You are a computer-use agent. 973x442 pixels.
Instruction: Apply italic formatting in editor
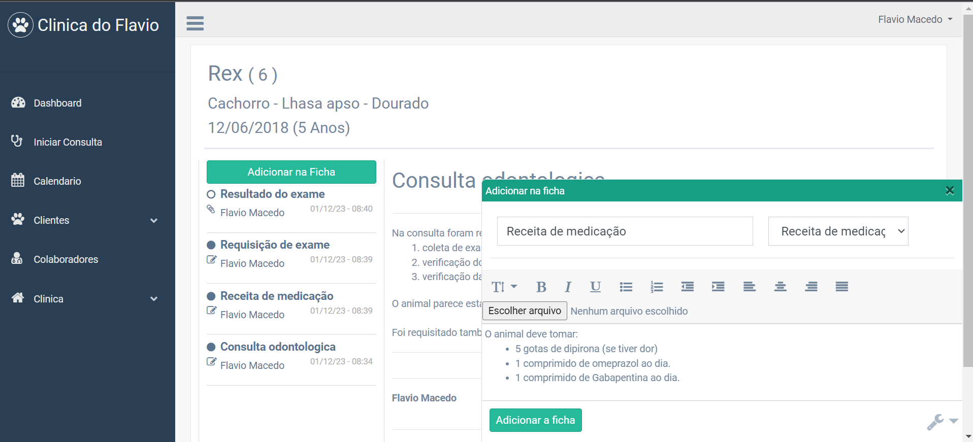click(x=568, y=287)
